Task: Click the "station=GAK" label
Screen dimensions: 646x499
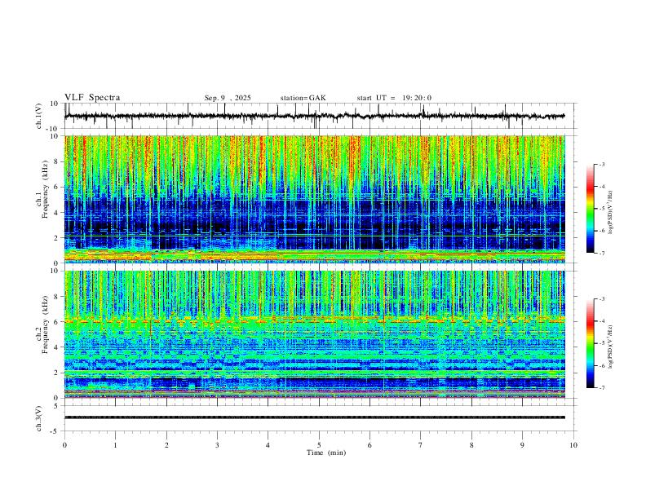Action: point(303,98)
